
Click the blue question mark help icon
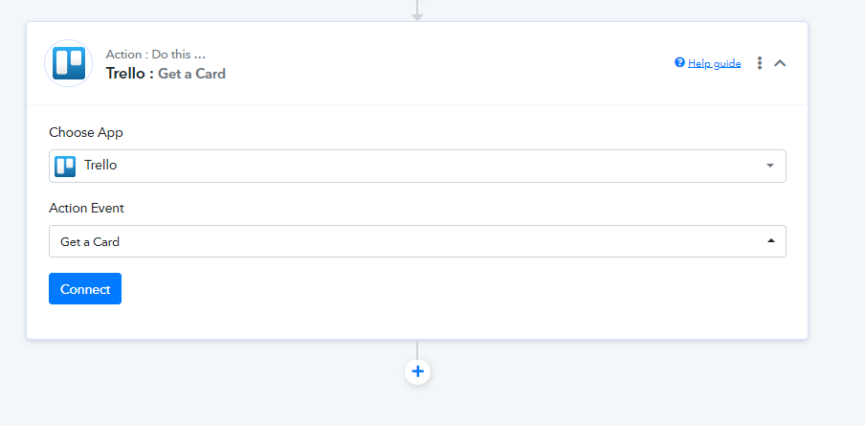click(679, 62)
